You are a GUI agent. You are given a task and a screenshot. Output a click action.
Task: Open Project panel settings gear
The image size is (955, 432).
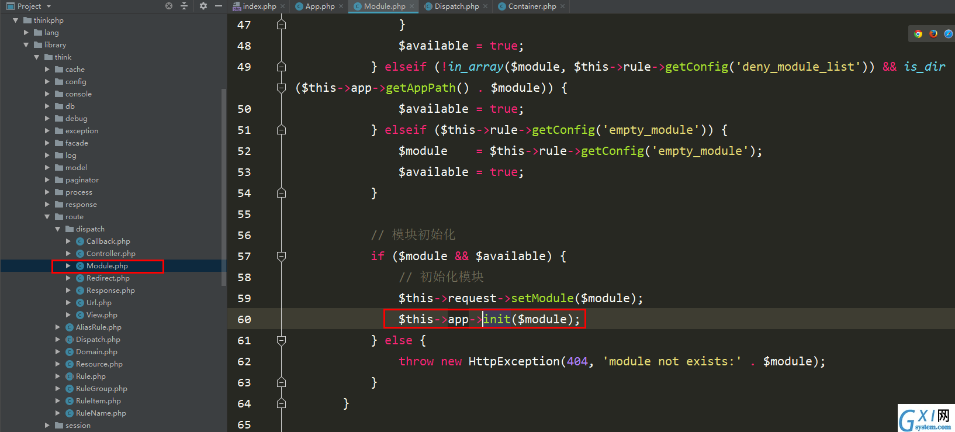tap(203, 6)
